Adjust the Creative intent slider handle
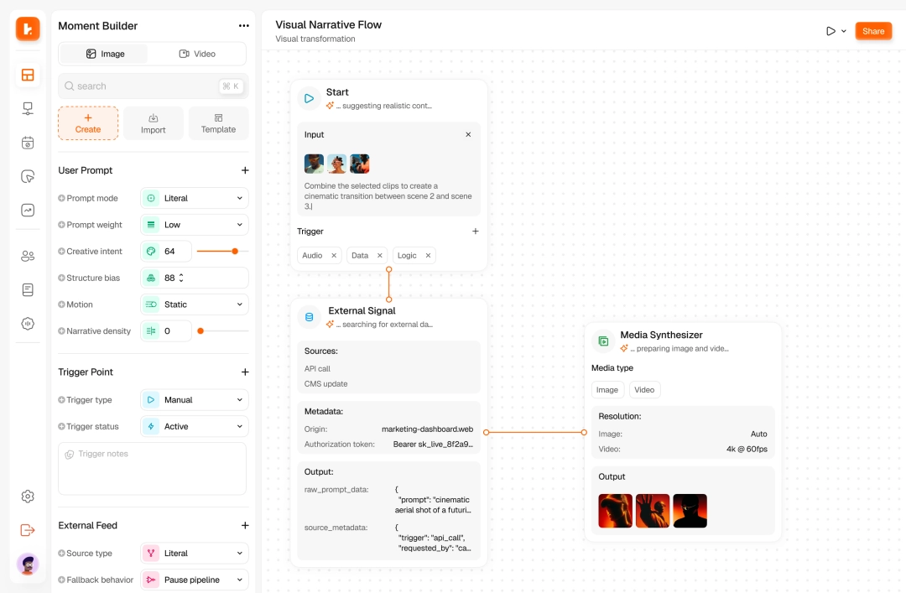The height and width of the screenshot is (593, 906). pos(235,252)
